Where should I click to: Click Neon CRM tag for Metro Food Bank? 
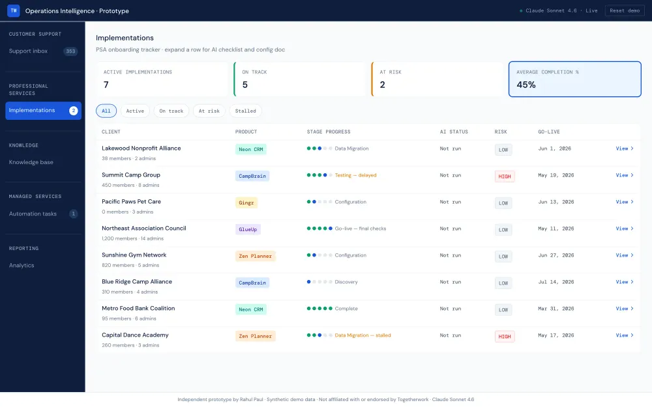click(x=251, y=309)
